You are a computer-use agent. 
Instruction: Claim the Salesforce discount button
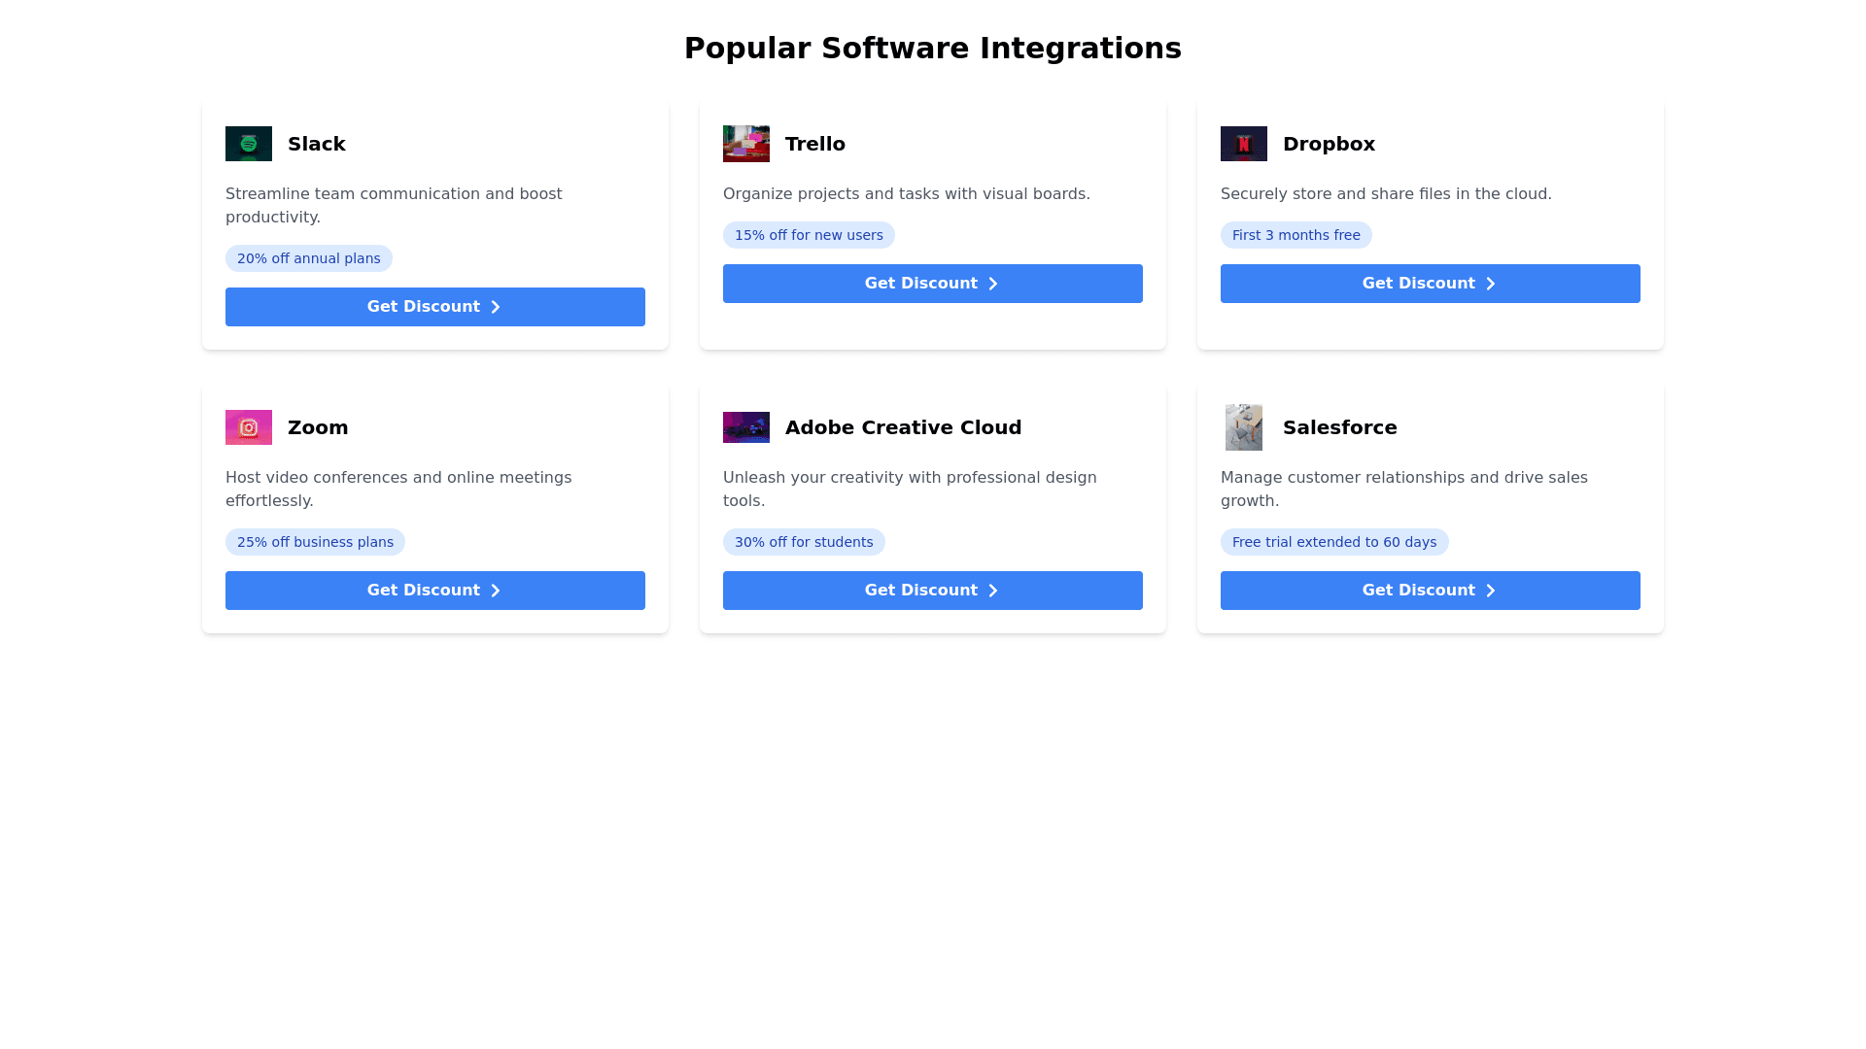pyautogui.click(x=1430, y=591)
